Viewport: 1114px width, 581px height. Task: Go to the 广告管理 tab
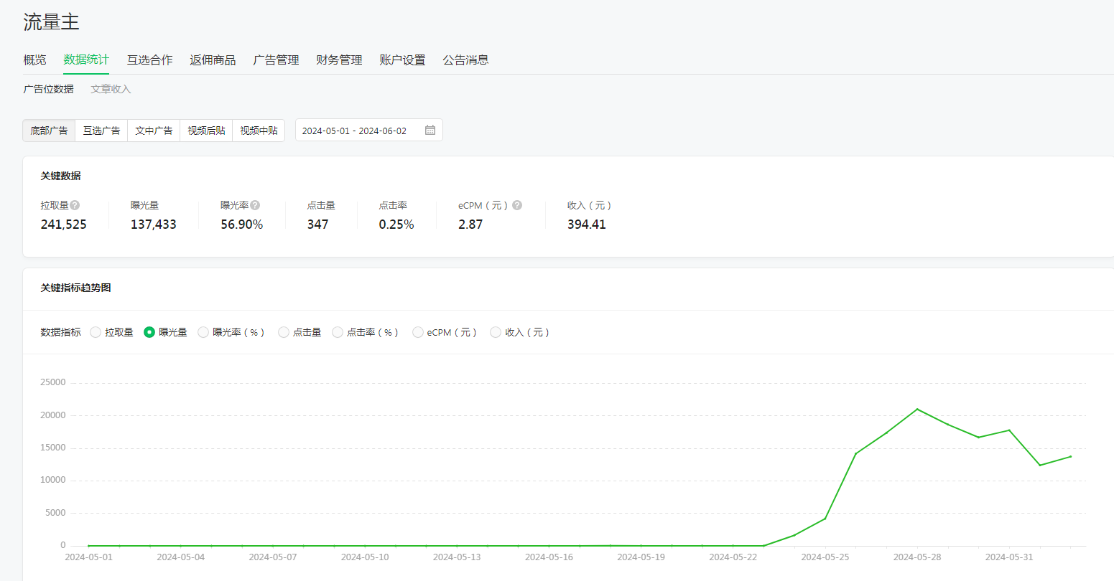tap(276, 60)
